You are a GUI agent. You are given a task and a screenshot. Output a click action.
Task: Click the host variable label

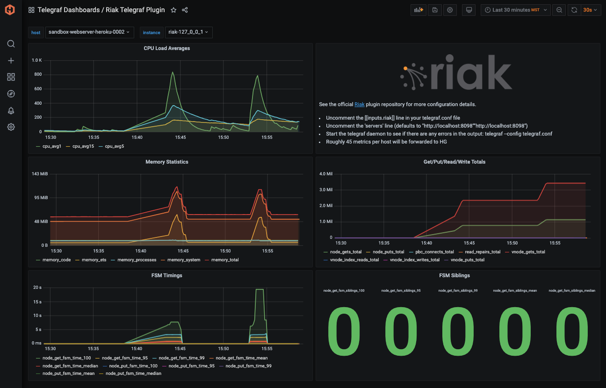pyautogui.click(x=36, y=33)
